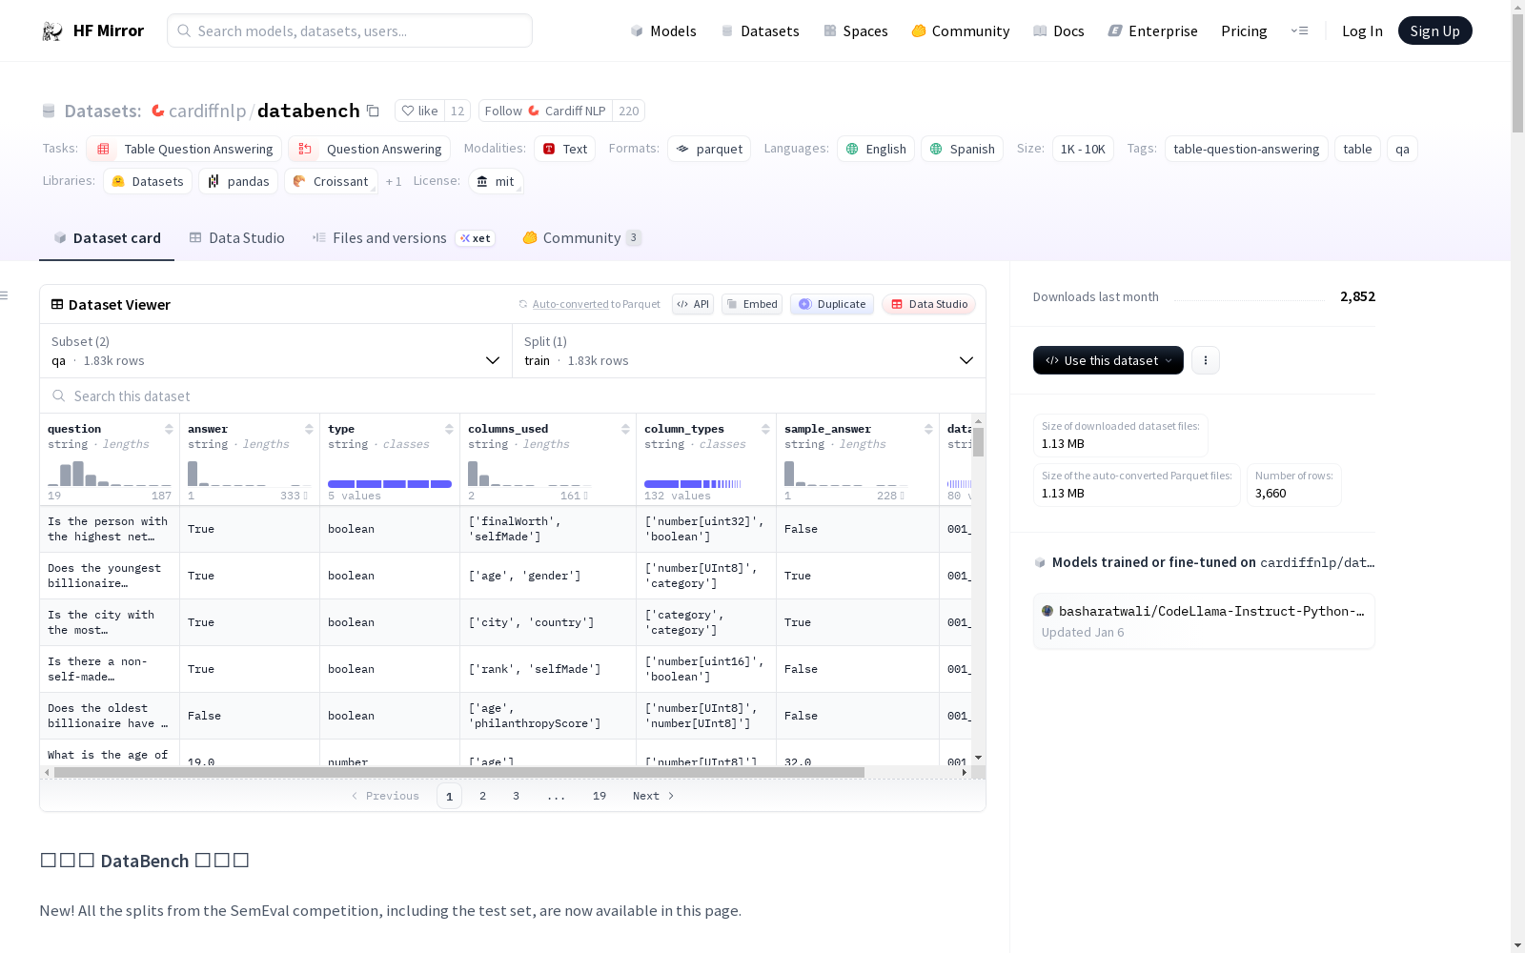The image size is (1525, 953).
Task: Open the Community tab with 3 discussions
Action: click(582, 238)
